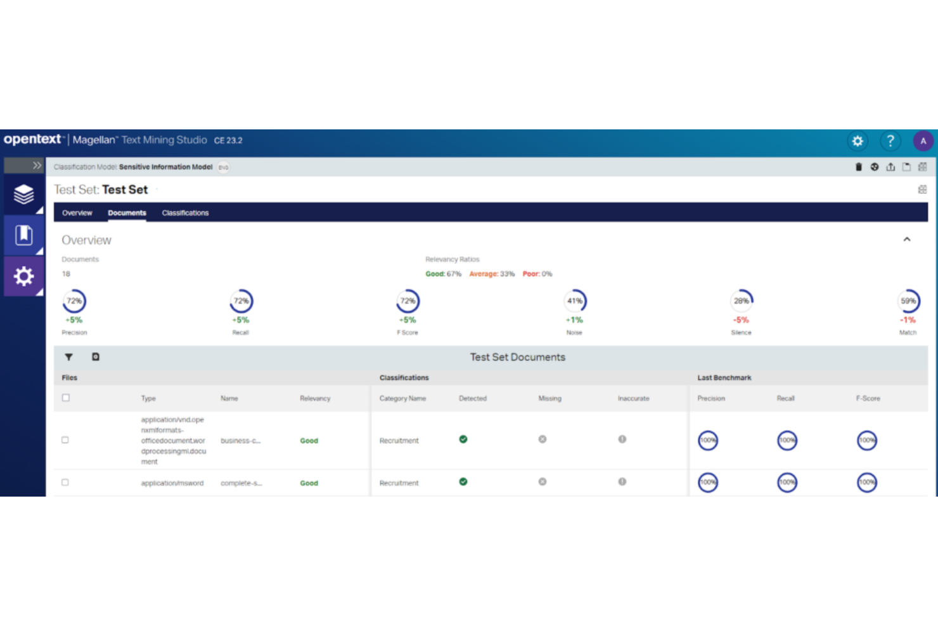Tick the checkbox on the complete-s msword row
Image resolution: width=938 pixels, height=626 pixels.
[65, 482]
